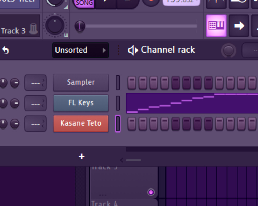The width and height of the screenshot is (258, 206).
Task: Open the Unsorted channel filter dropdown
Action: [x=80, y=50]
